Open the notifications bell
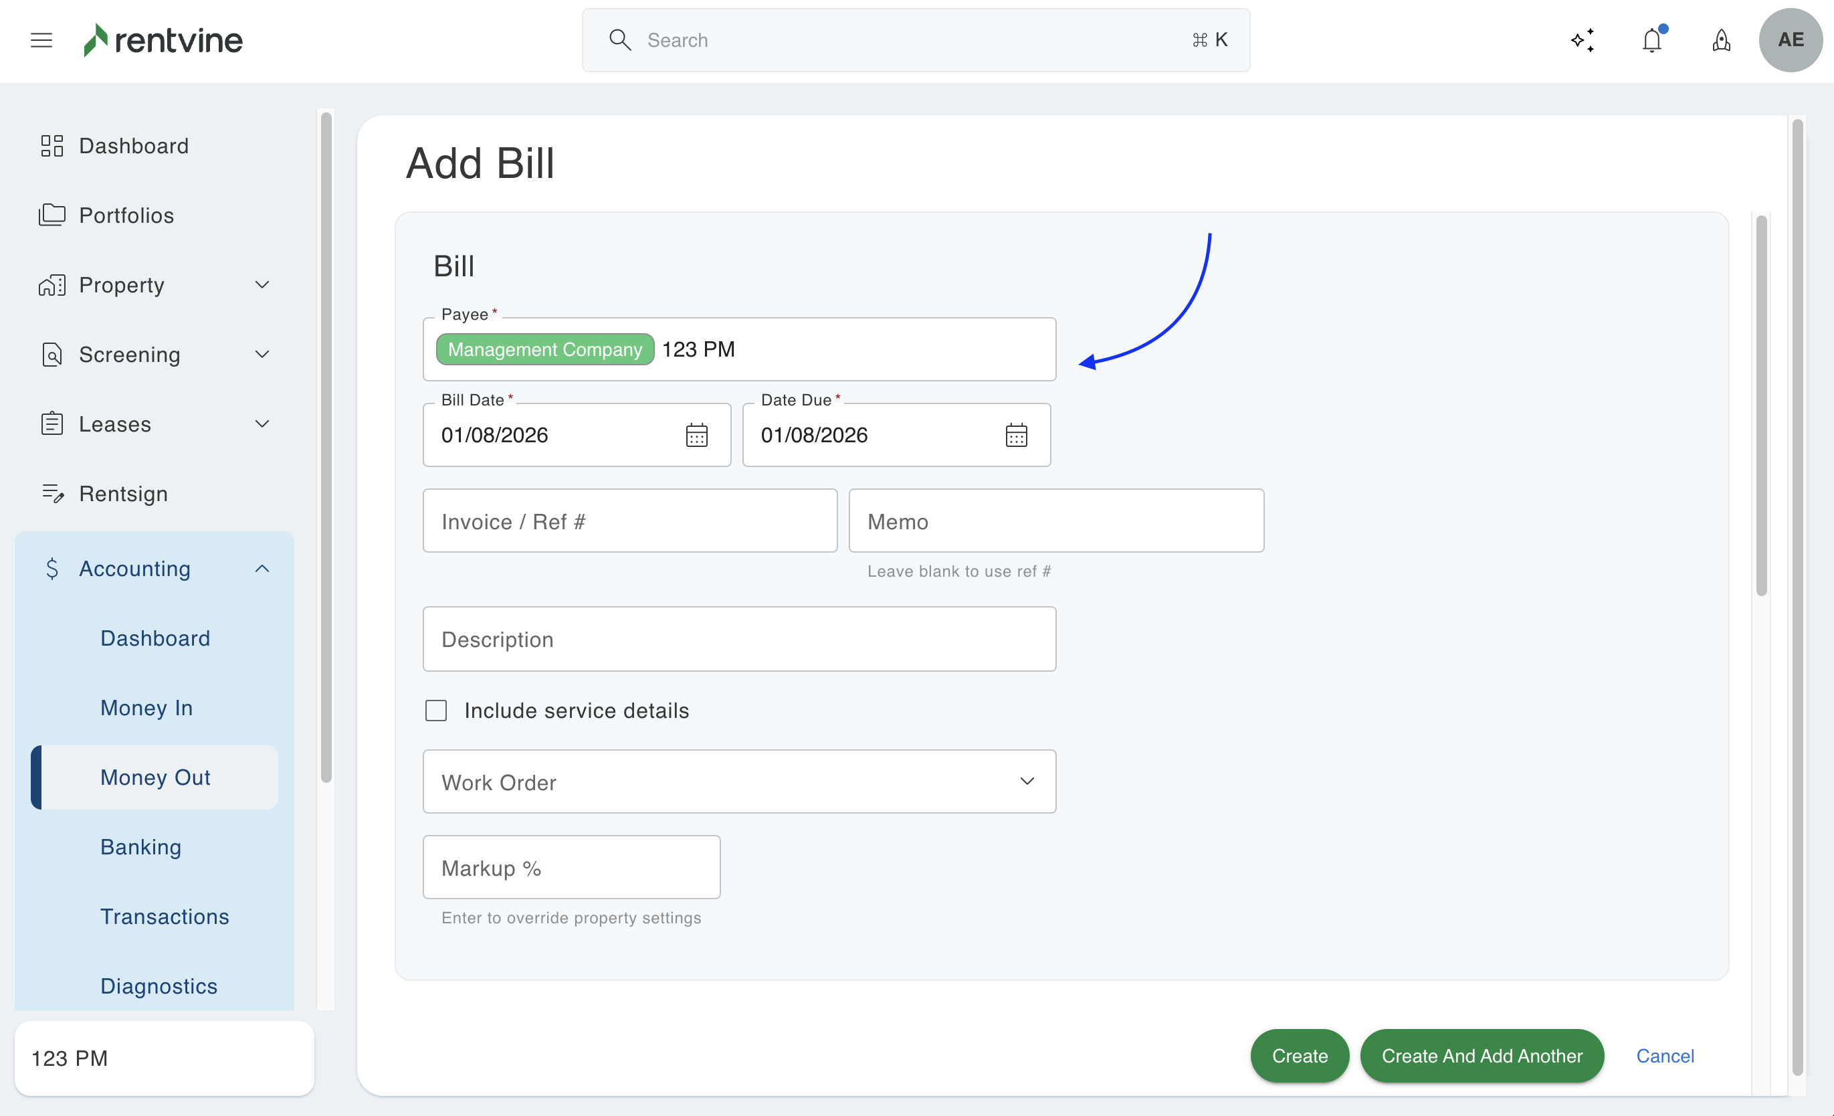 point(1651,40)
